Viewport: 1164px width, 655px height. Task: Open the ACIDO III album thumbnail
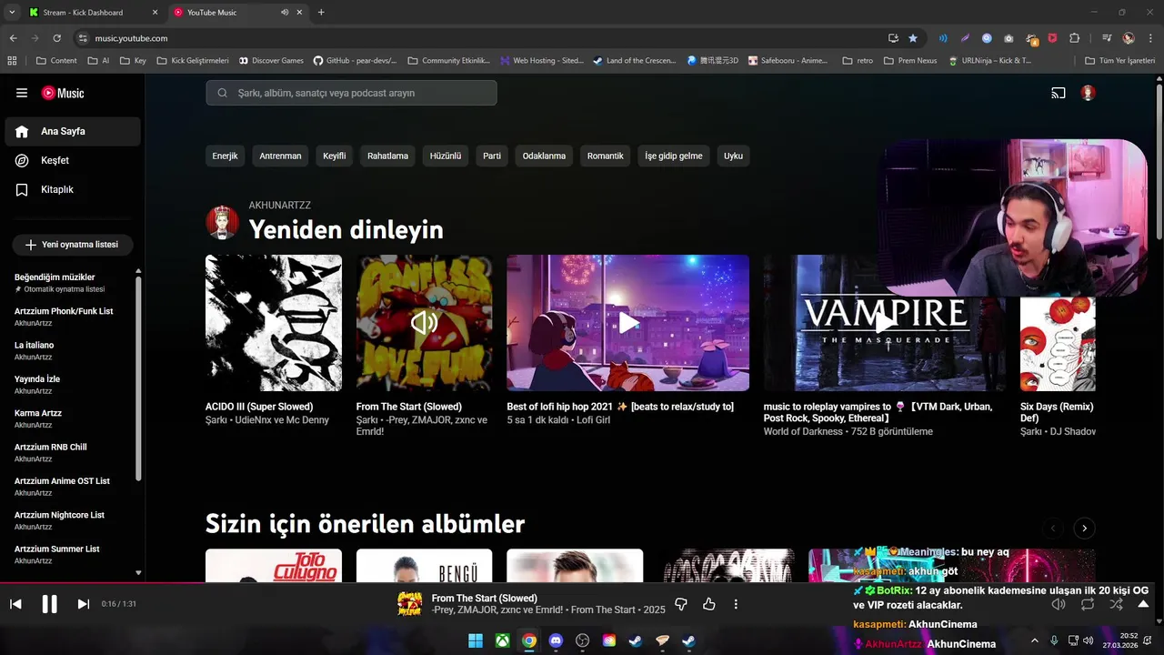click(274, 323)
